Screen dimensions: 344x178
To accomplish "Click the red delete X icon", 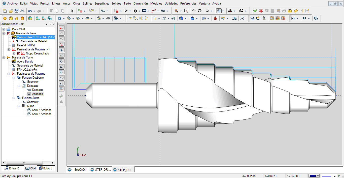I will pos(261,11).
